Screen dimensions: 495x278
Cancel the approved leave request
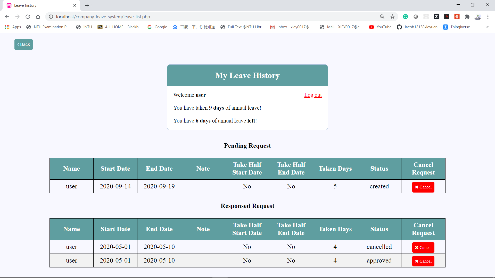pos(423,261)
